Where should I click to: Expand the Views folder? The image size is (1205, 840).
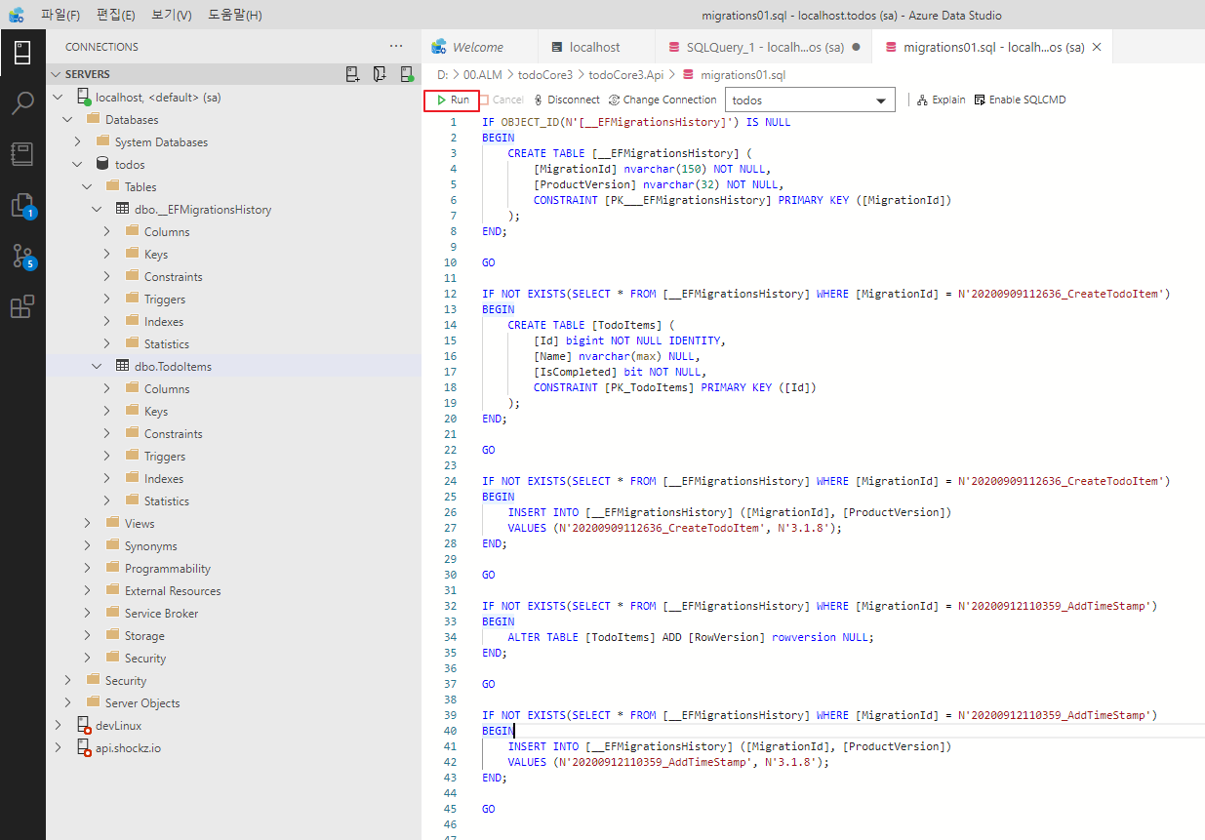[87, 524]
